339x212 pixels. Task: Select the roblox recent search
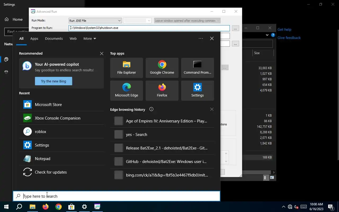pos(61,131)
